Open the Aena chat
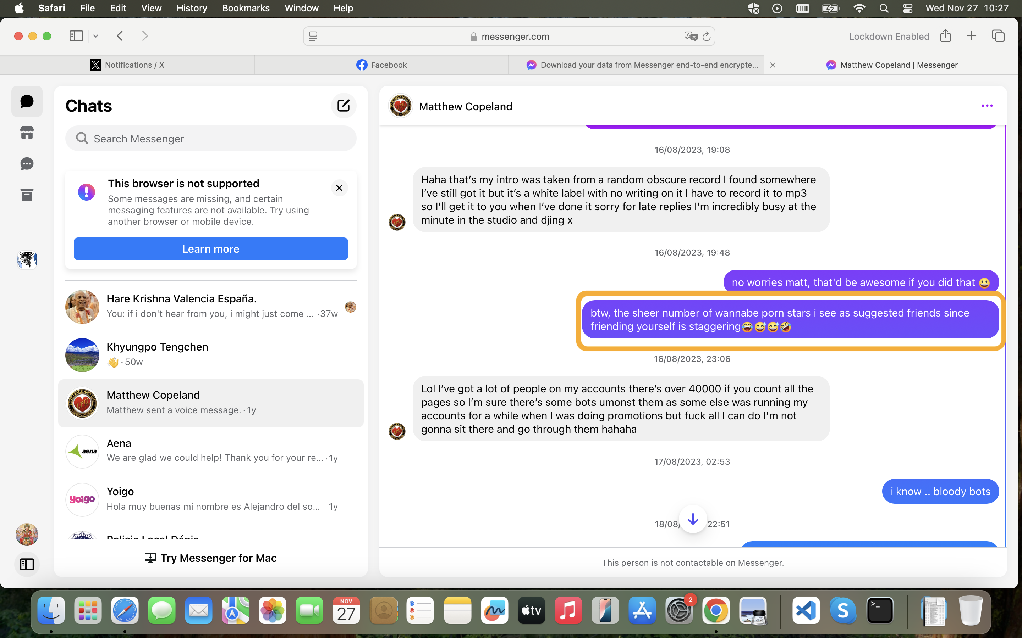Screen dimensions: 1022x638 pyautogui.click(x=211, y=452)
